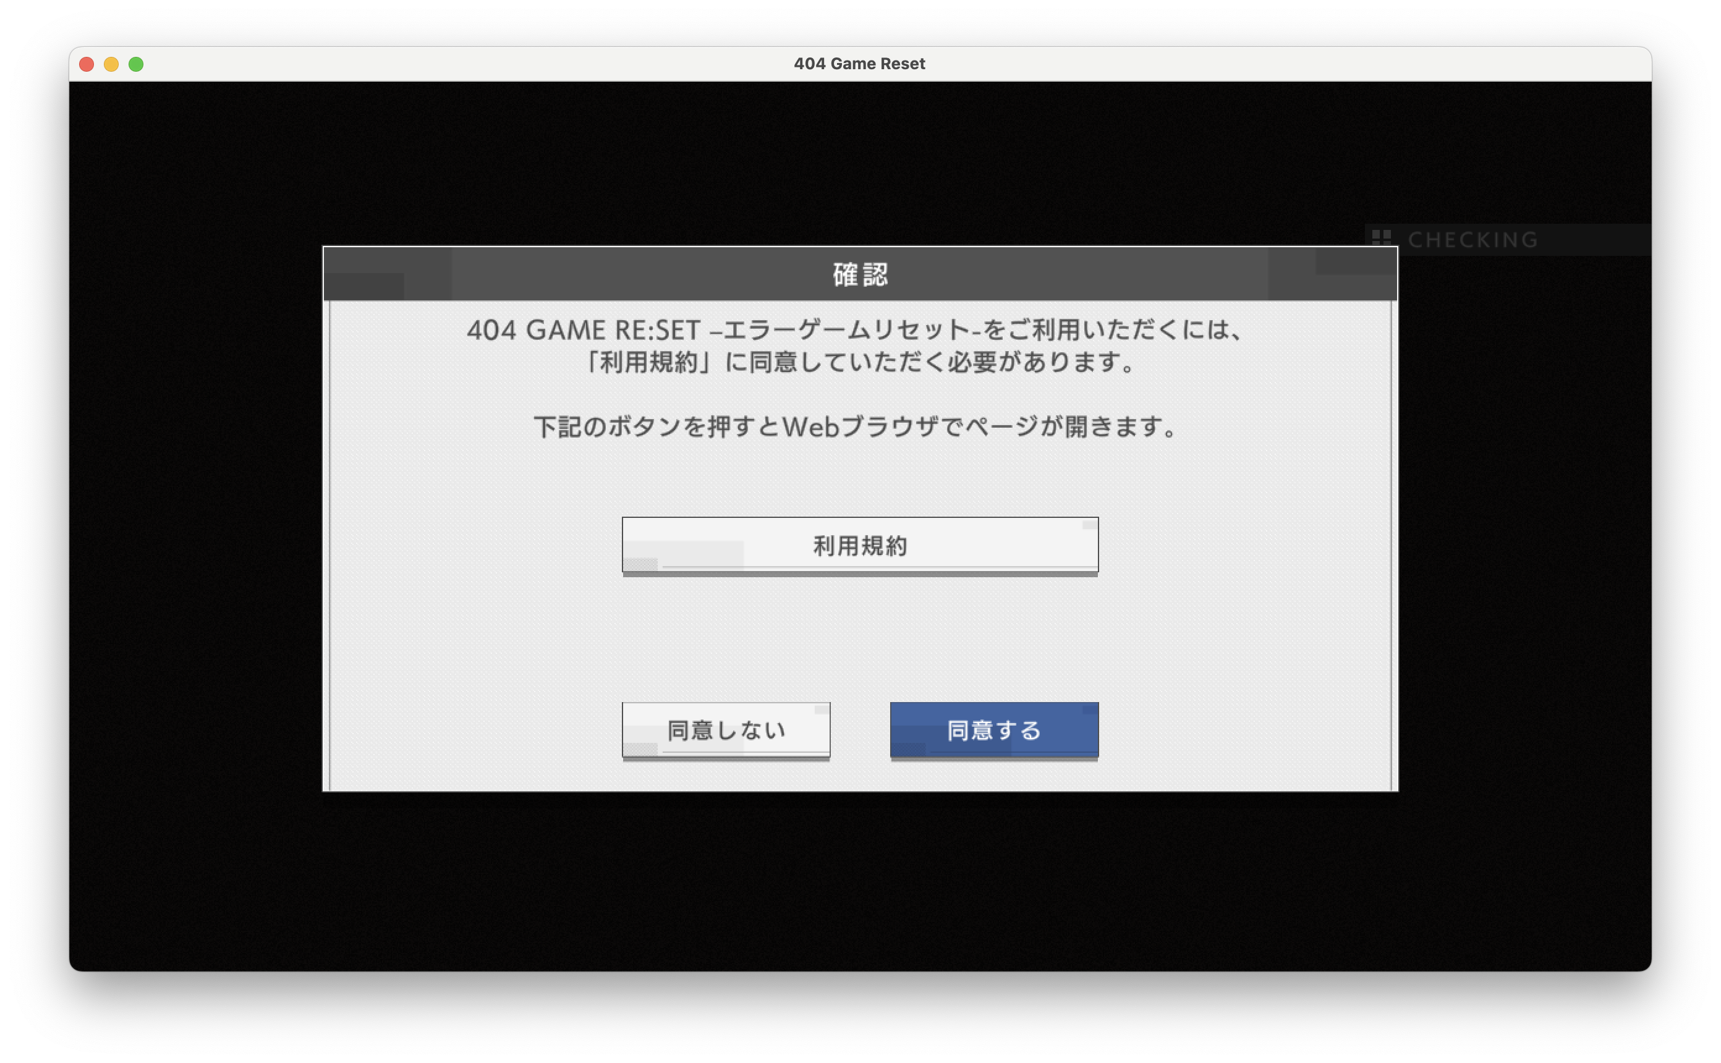The height and width of the screenshot is (1063, 1721).
Task: Click the 404 Game Reset title bar text
Action: pos(860,64)
